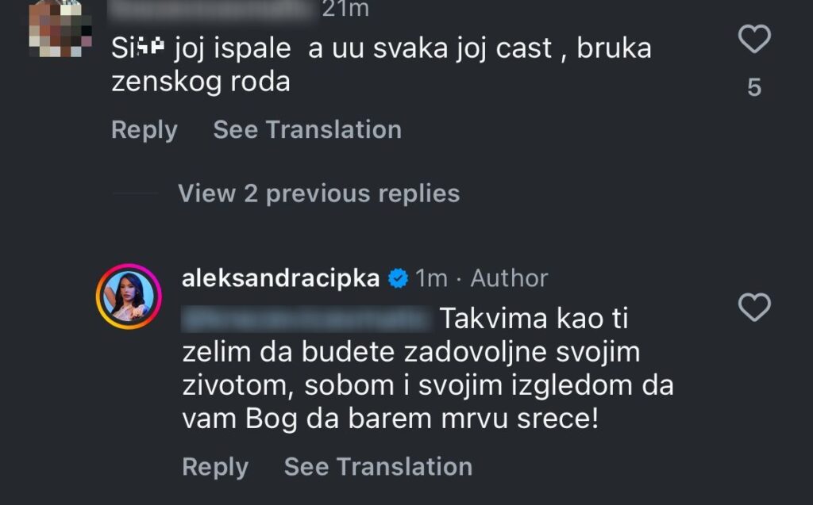Image resolution: width=813 pixels, height=505 pixels.
Task: Open the aleksandracipka username profile link
Action: click(280, 278)
